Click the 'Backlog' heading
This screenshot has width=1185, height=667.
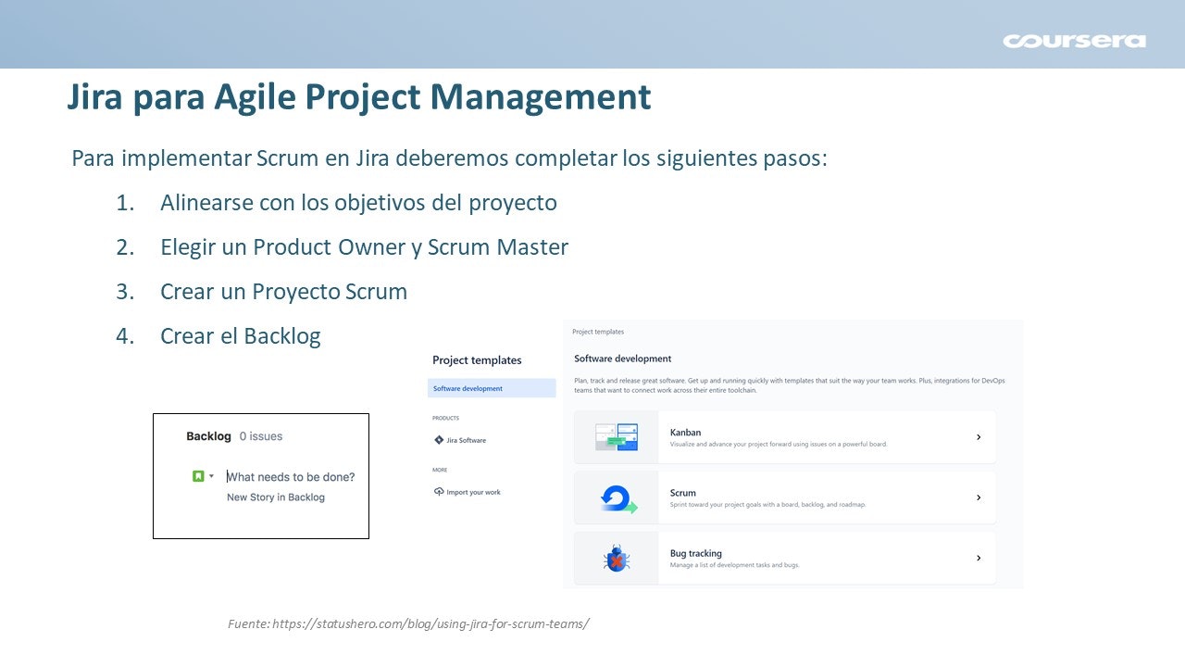[x=208, y=436]
